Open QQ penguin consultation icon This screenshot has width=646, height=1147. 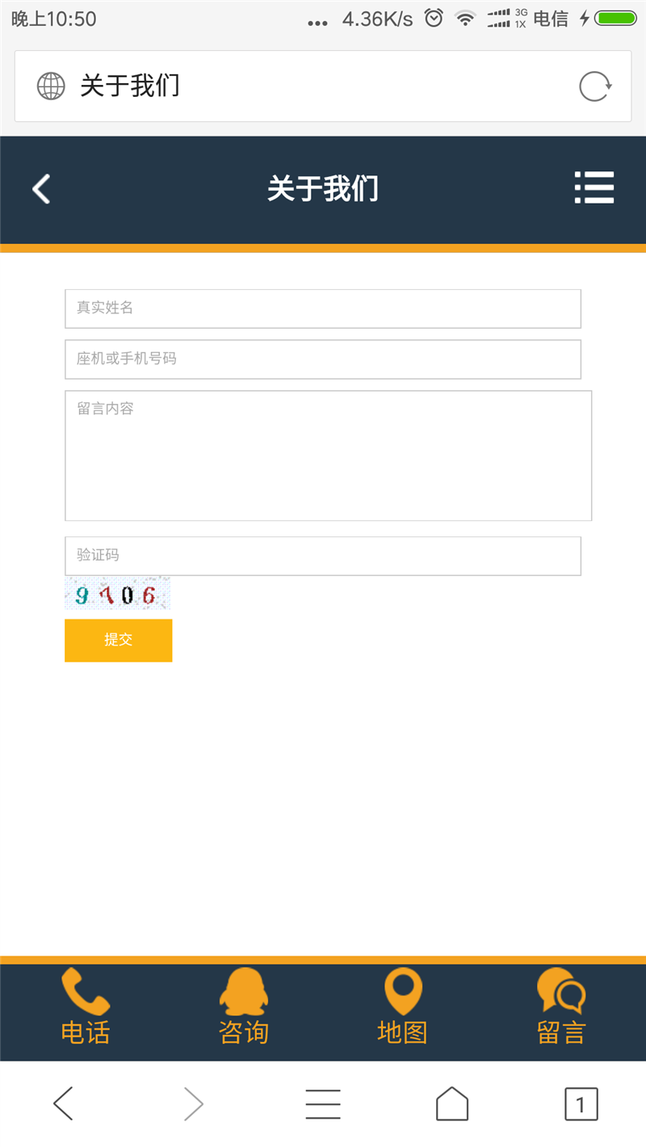243,992
